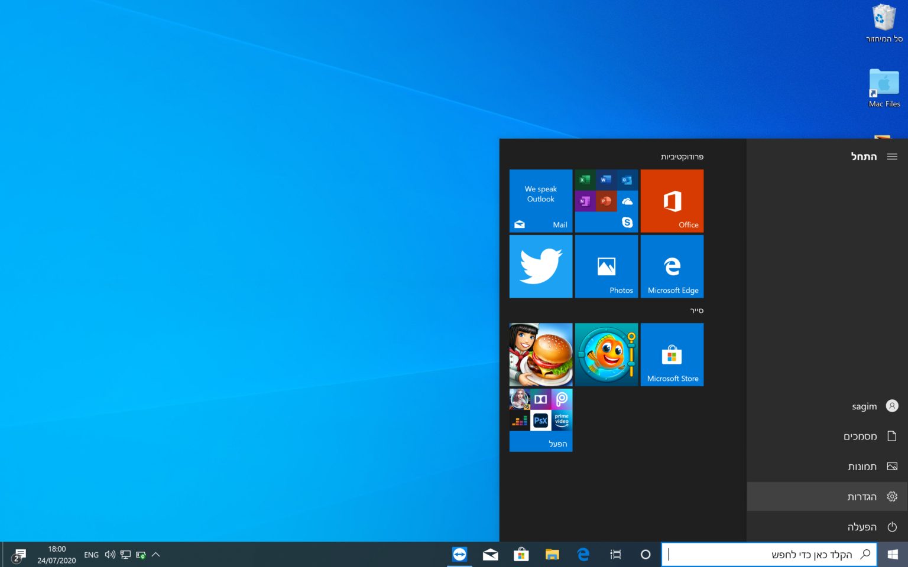Expand the Start menu hamburger navigation

pos(892,157)
